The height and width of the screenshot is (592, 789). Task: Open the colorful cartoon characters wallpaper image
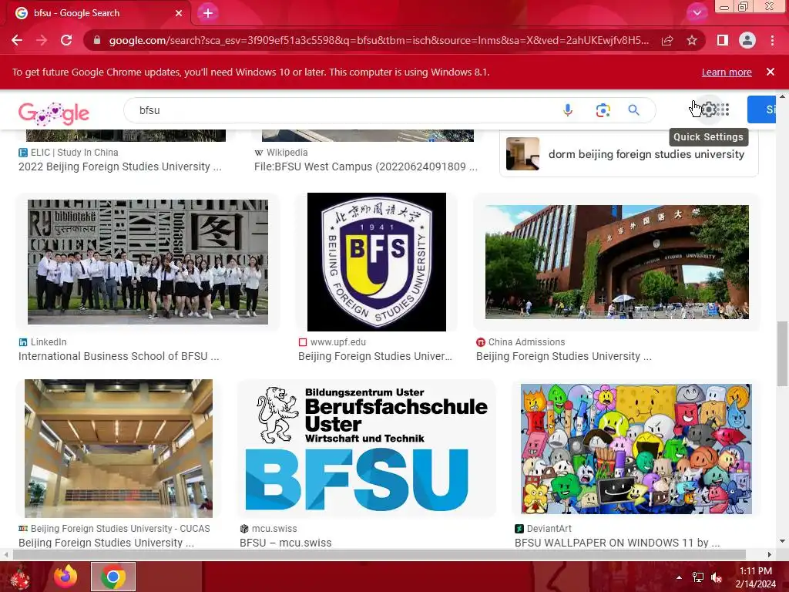636,449
